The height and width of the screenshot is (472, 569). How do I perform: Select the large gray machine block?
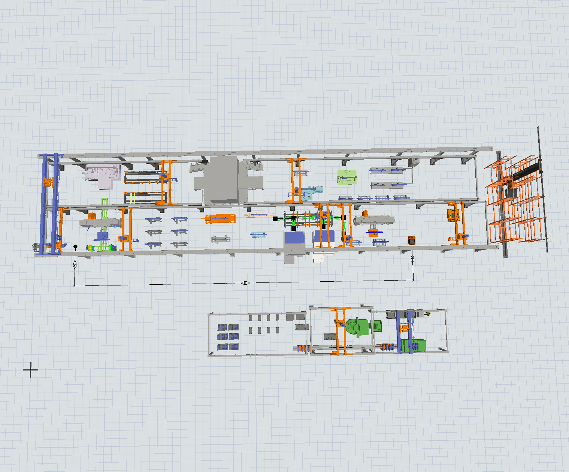[x=221, y=180]
